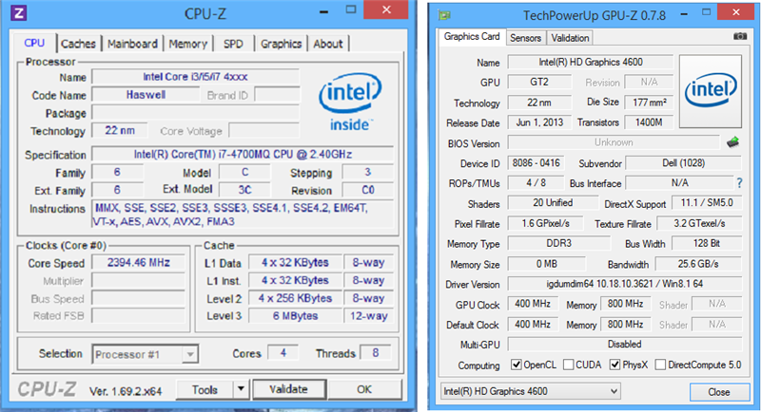The width and height of the screenshot is (761, 412).
Task: Toggle the PhysX checkbox
Action: click(x=615, y=365)
